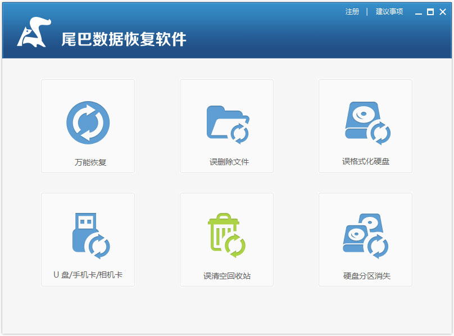Open the 注册 registration link
The width and height of the screenshot is (454, 336).
pos(352,12)
